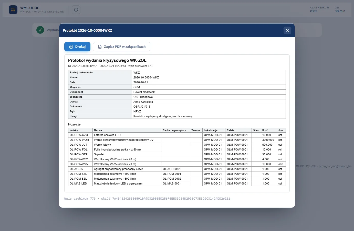Screen dimensions: 354x231
Task: Select the OL-OSW-CZO index cell
Action: (x=80, y=135)
